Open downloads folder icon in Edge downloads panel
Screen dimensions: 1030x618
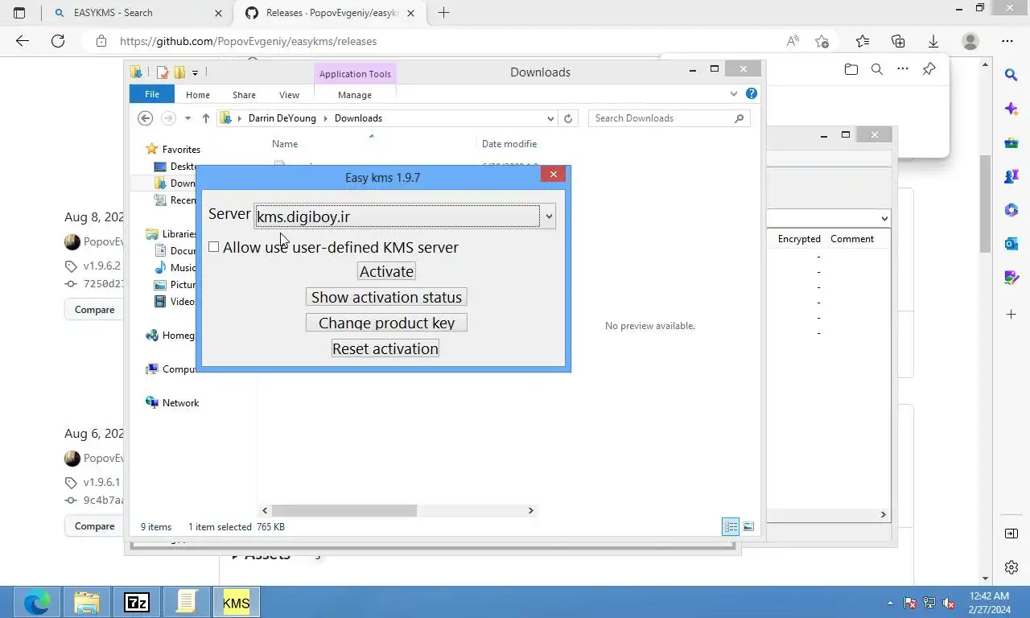click(851, 70)
